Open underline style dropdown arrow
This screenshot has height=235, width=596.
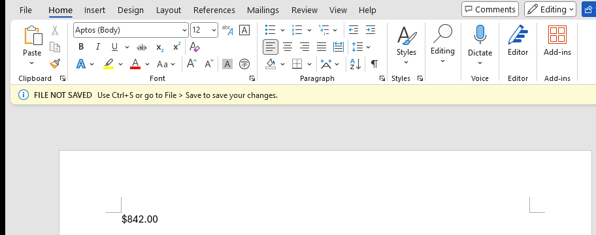tap(127, 48)
